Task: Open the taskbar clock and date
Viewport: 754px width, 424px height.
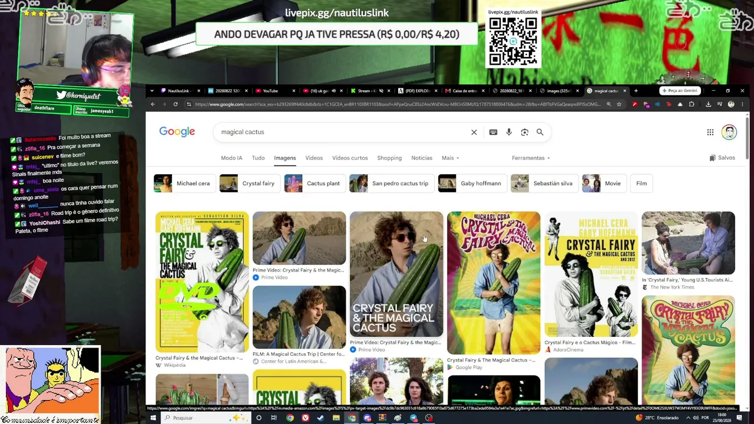Action: coord(723,418)
